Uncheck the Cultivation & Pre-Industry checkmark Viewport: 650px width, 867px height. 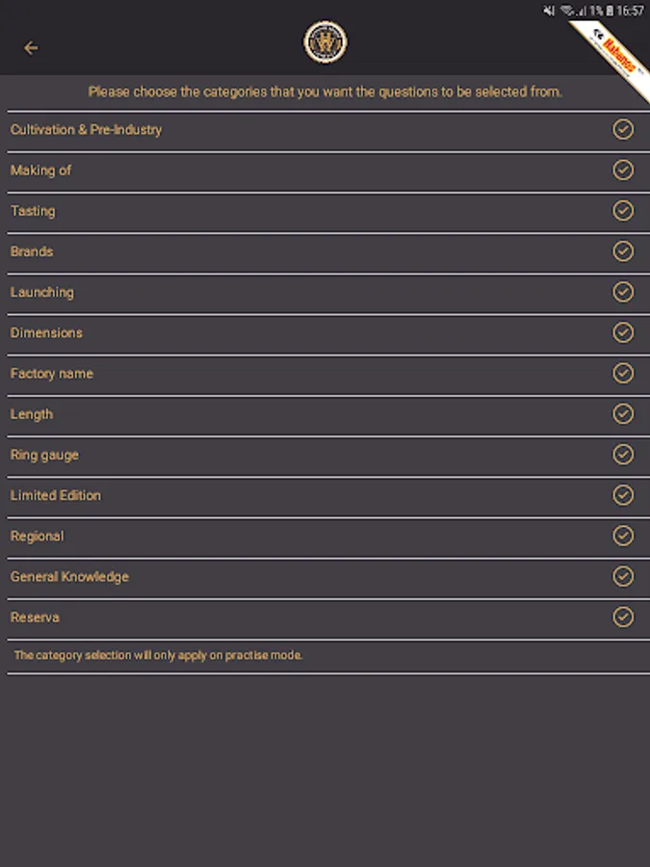click(623, 129)
